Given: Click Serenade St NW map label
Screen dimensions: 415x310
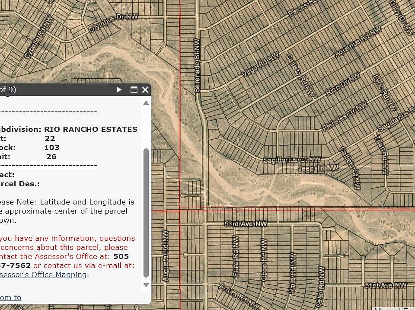Looking at the screenshot, I should [197, 65].
